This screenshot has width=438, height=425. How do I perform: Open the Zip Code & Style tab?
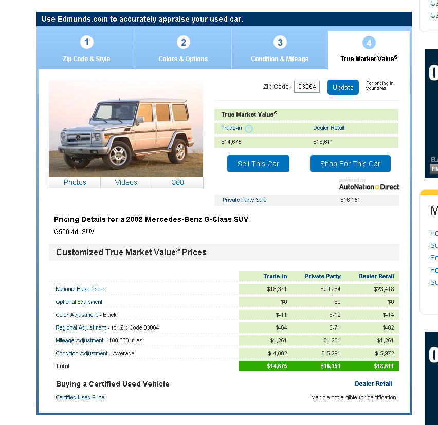(86, 59)
